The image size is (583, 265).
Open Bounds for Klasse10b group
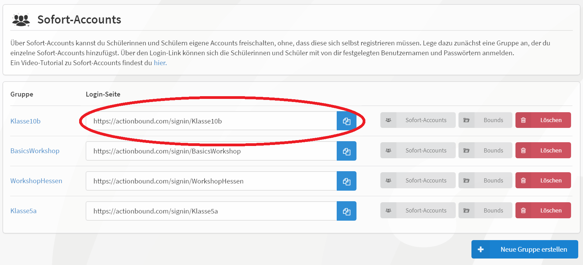(485, 120)
